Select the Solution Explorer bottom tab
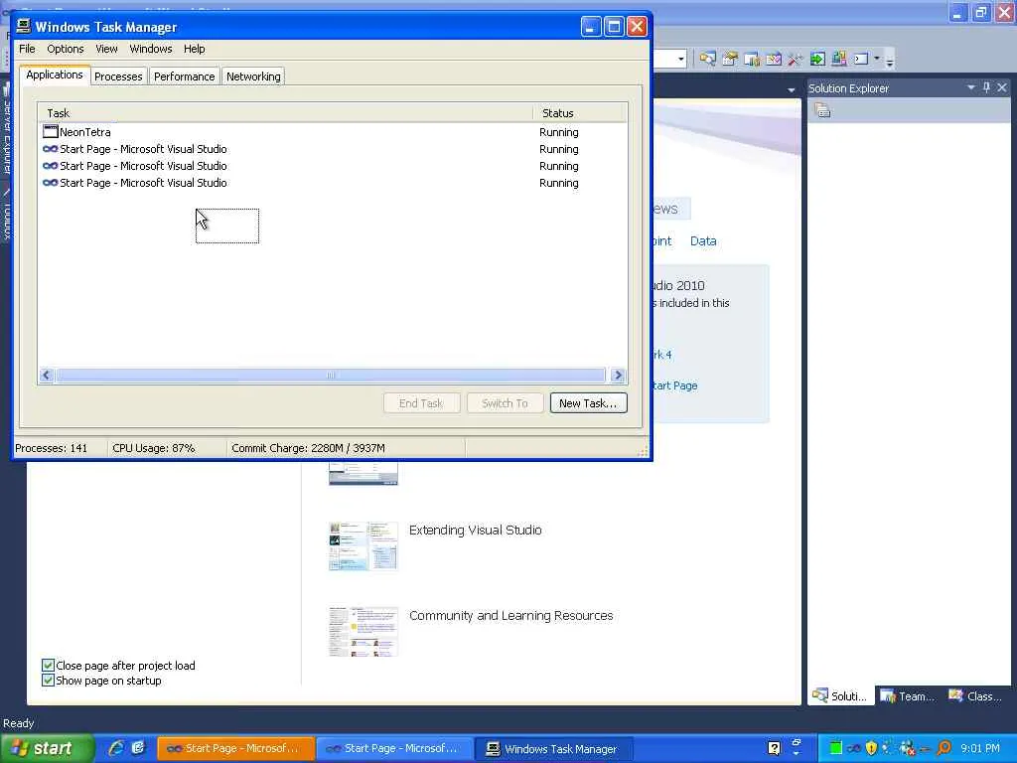This screenshot has width=1017, height=763. (x=840, y=696)
